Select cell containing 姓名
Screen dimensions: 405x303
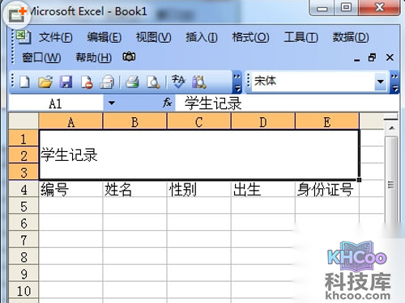(134, 189)
